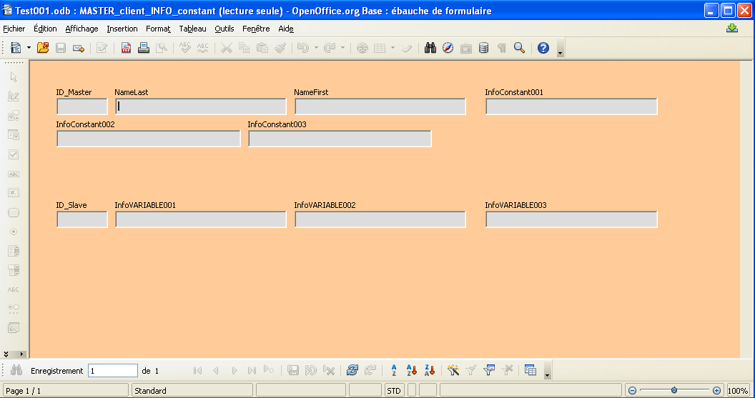This screenshot has width=755, height=398.
Task: Open top toolbar options arrow at right end
Action: coord(560,52)
